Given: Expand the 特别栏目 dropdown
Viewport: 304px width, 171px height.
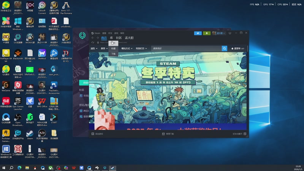Looking at the screenshot, I should (x=141, y=49).
